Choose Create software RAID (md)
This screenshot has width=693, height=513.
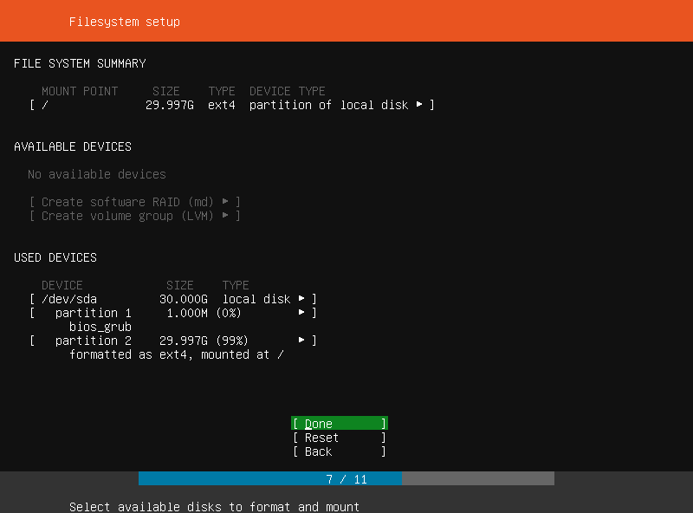click(x=135, y=202)
